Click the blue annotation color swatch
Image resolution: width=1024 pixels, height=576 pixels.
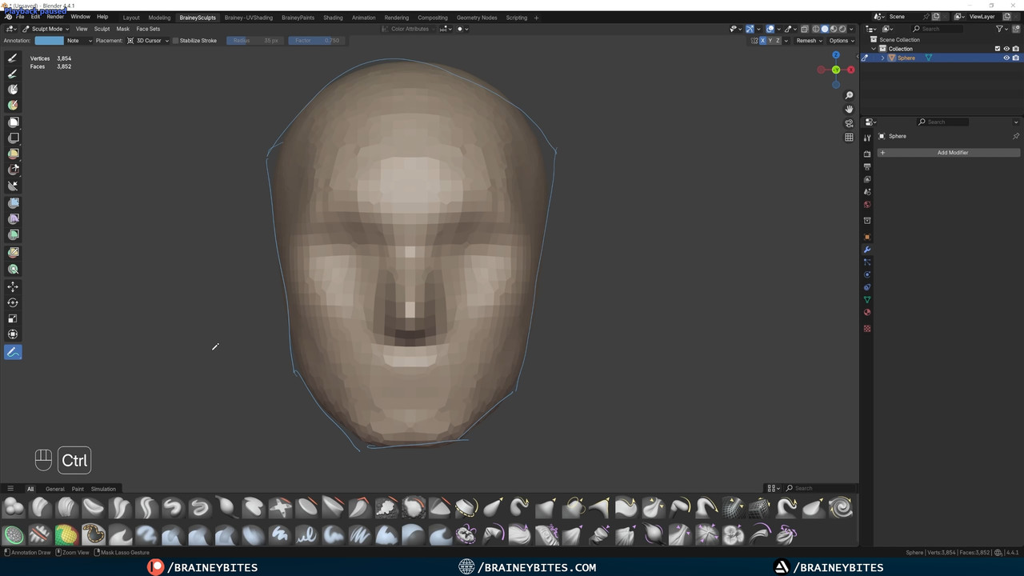[49, 41]
